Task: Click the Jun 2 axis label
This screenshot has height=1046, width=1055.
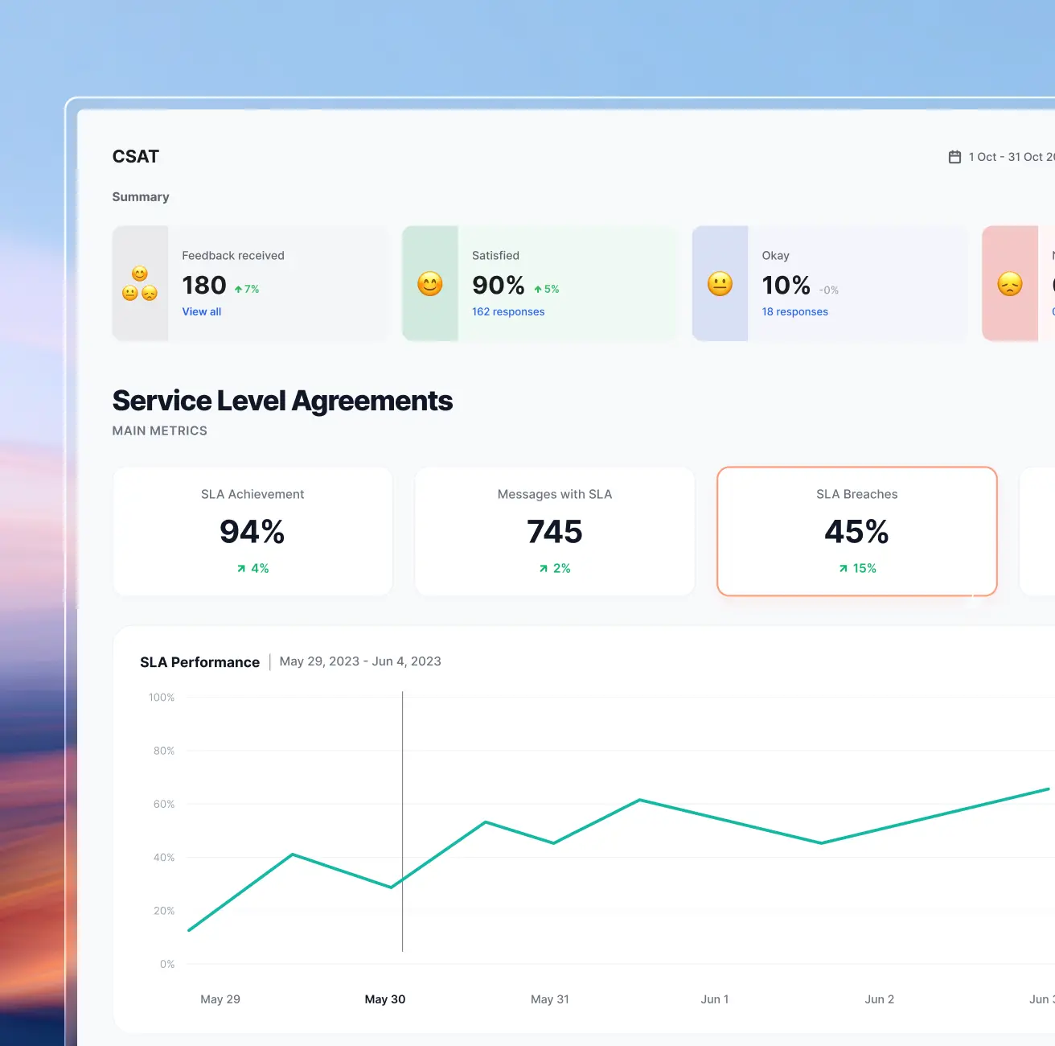Action: tap(880, 999)
